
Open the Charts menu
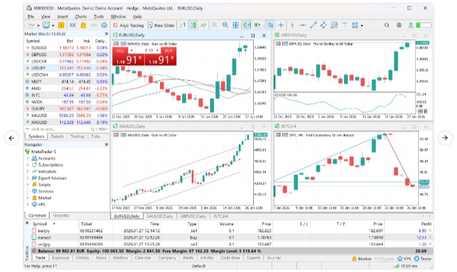point(81,16)
